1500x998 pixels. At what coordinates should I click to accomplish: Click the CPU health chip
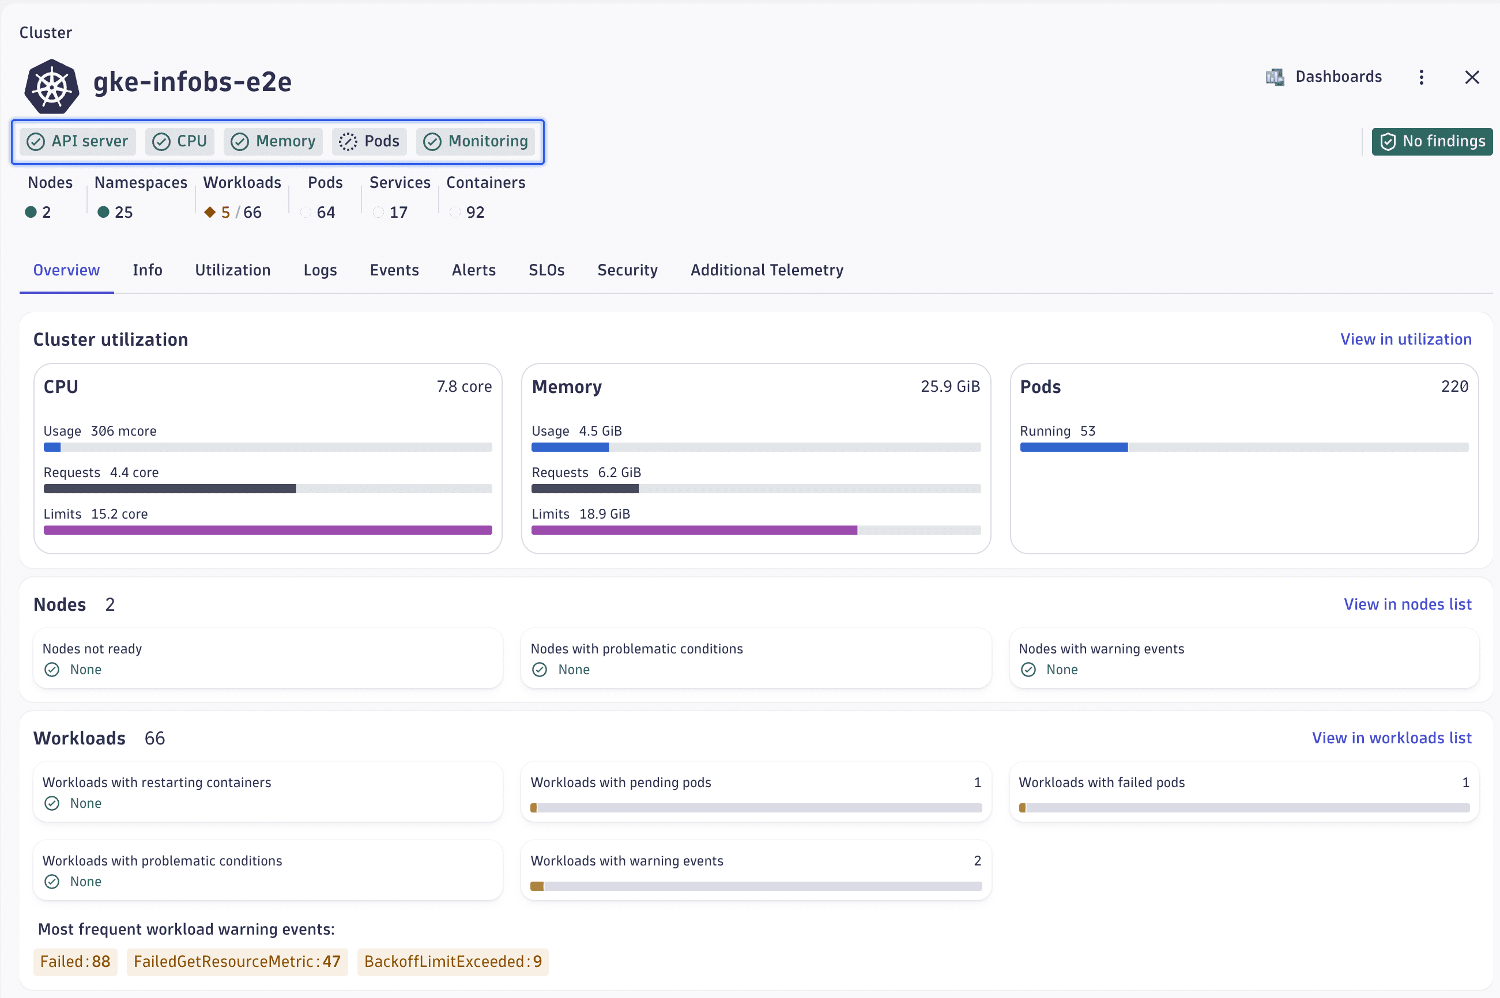pyautogui.click(x=180, y=141)
